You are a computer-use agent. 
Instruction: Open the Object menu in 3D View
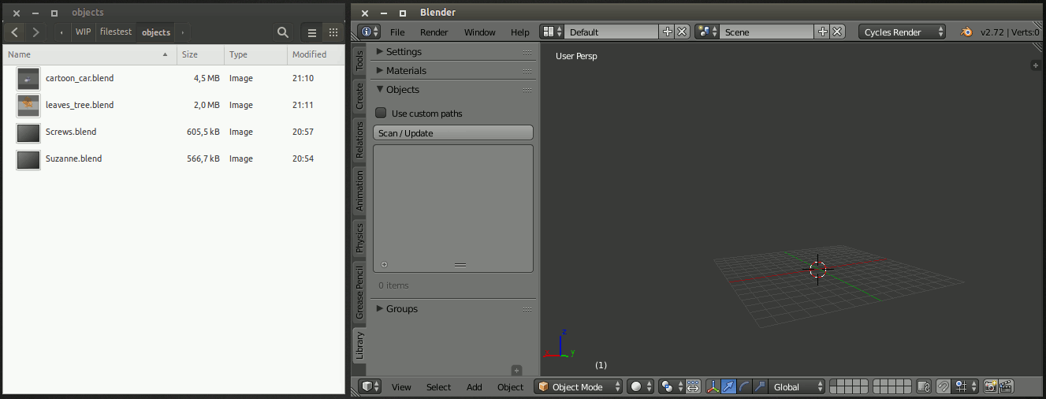[x=510, y=387]
